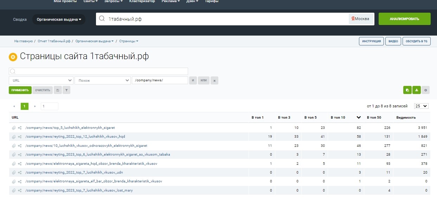437x200 pixels.
Task: Open the Реклама menu
Action: point(171,1)
